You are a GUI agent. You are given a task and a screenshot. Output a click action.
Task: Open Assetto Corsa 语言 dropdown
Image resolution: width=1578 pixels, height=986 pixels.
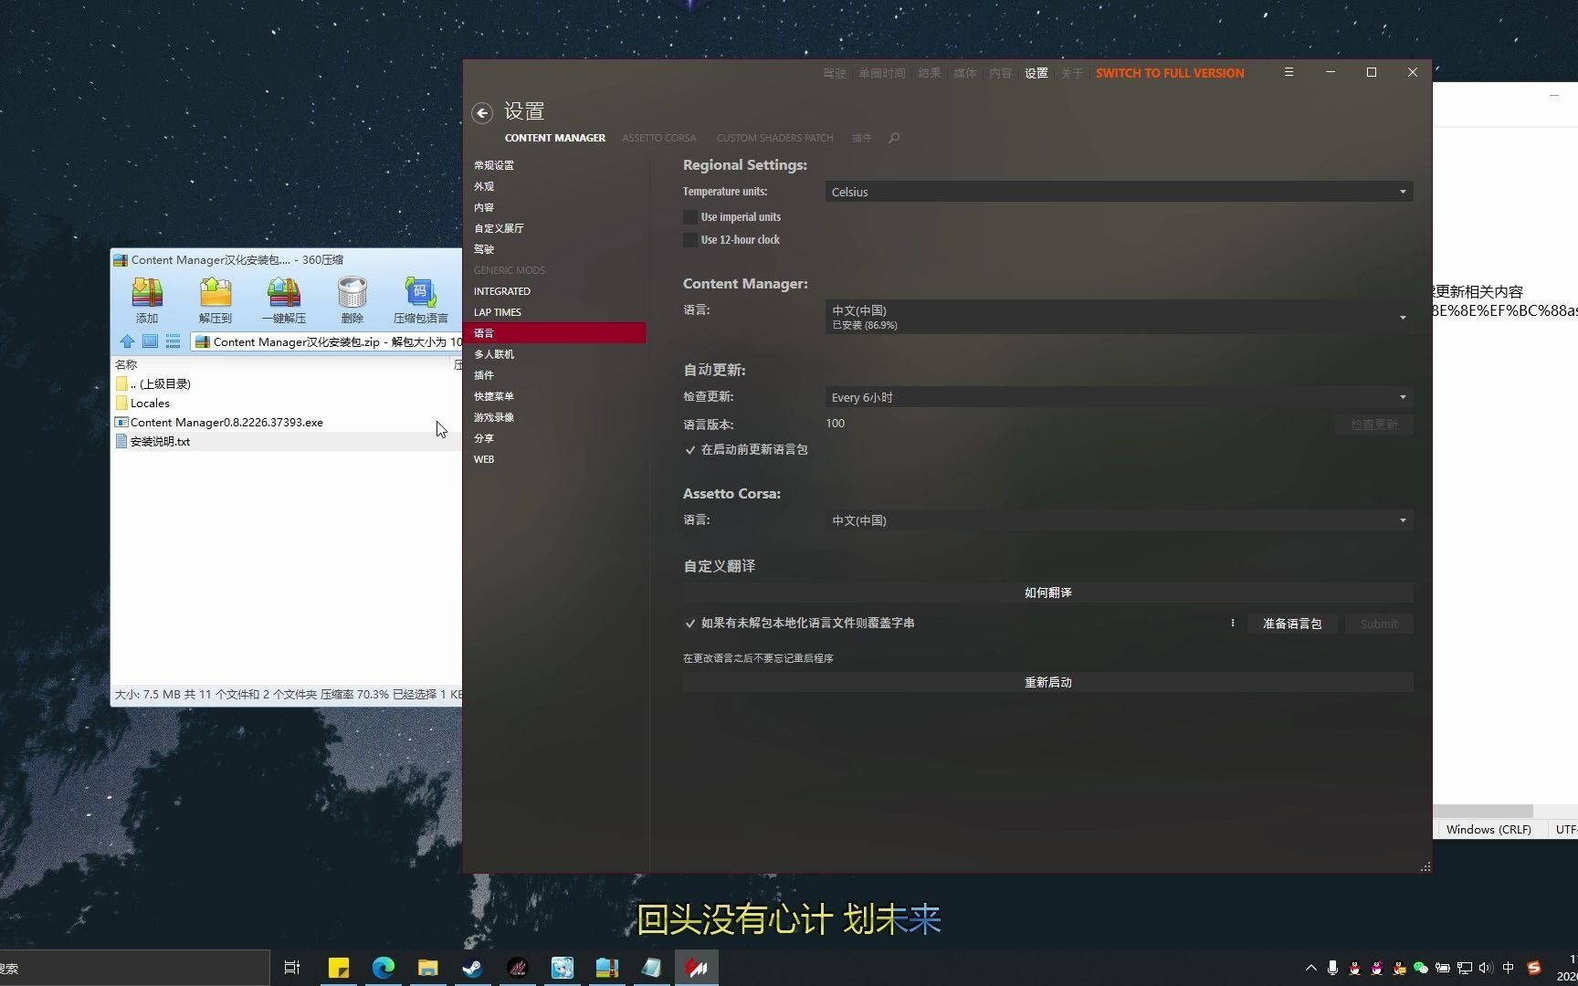pos(1119,520)
